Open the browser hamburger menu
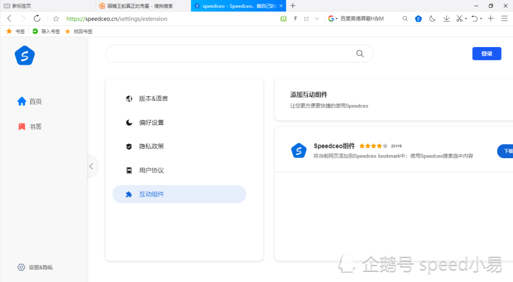The image size is (513, 282). coord(504,18)
